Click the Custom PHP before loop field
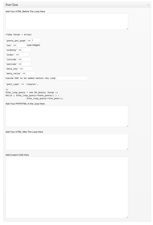The width and height of the screenshot is (153, 225). point(72,78)
